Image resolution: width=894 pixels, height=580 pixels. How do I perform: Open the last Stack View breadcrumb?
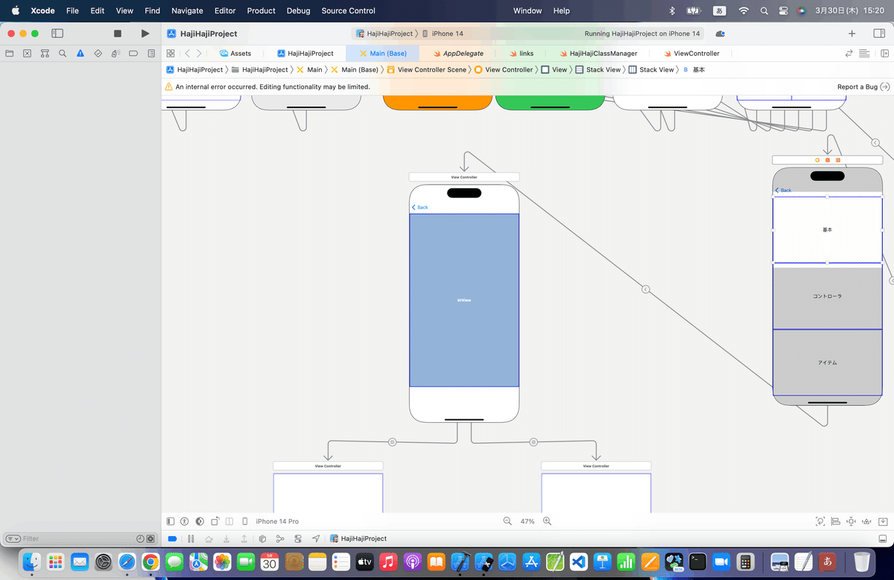point(651,69)
